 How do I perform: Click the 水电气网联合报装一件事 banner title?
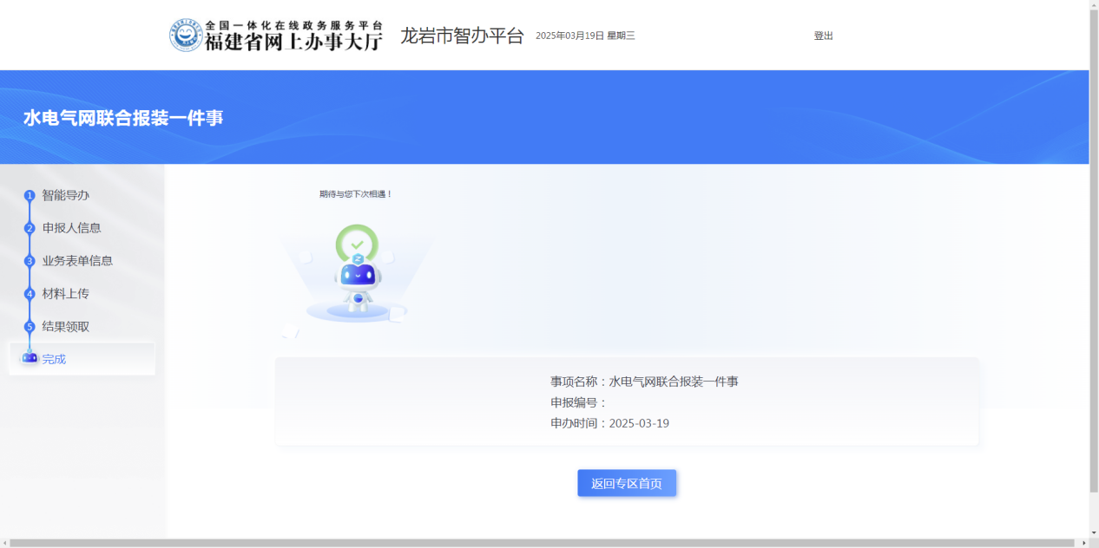coord(123,118)
